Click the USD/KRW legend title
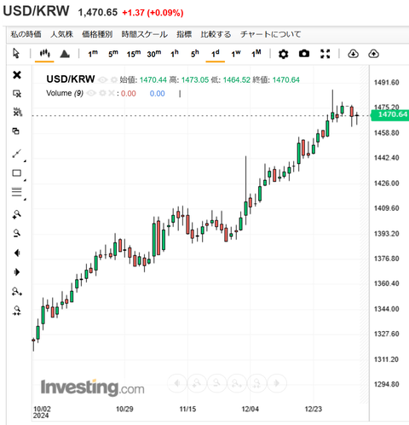This screenshot has height=425, width=409. [x=71, y=79]
